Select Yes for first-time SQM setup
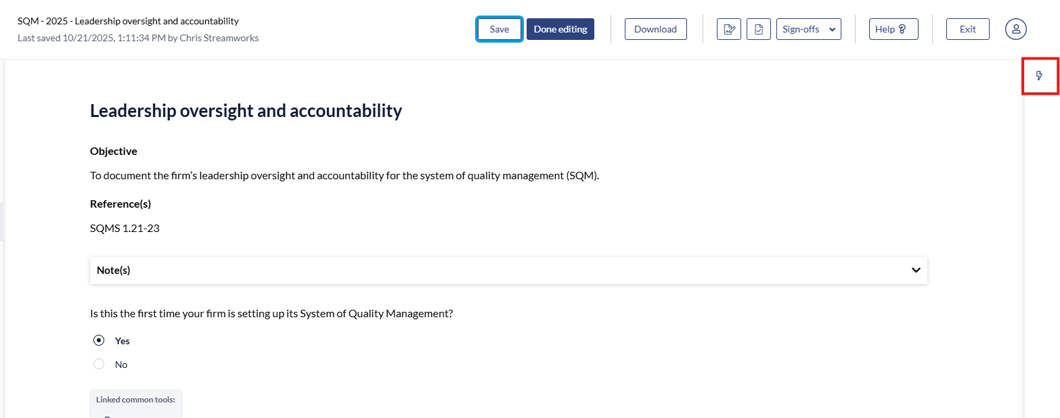 99,341
